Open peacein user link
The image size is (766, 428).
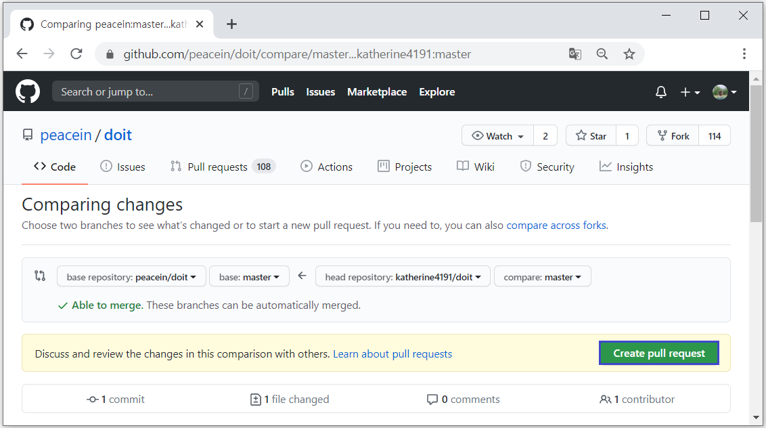pos(66,135)
